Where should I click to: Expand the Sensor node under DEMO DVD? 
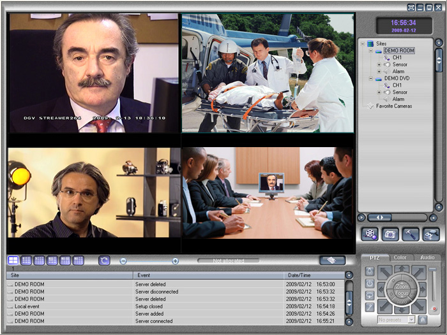[379, 92]
